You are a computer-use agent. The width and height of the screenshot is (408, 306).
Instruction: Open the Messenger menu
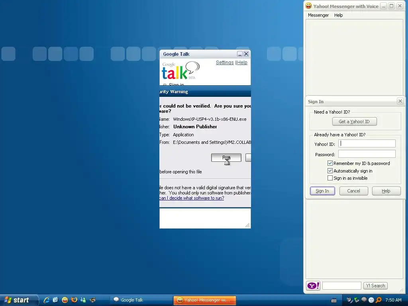click(318, 15)
